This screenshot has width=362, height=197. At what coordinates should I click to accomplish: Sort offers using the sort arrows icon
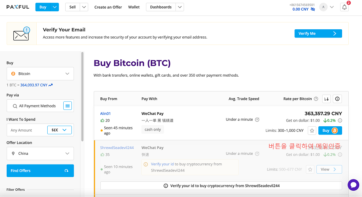[x=326, y=99]
